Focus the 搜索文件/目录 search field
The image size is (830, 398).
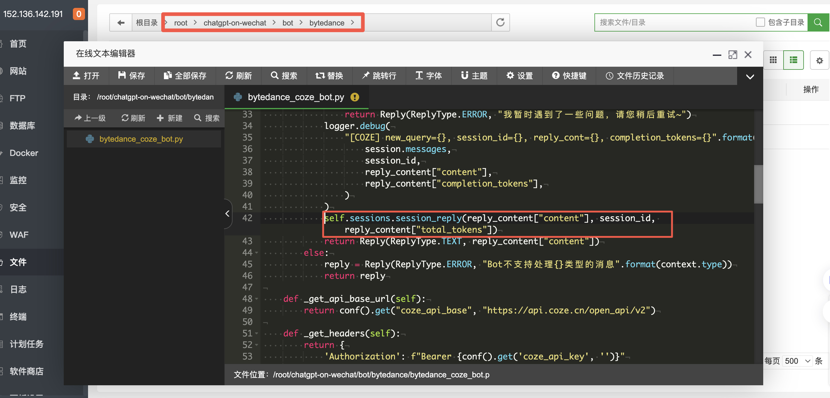(x=673, y=22)
